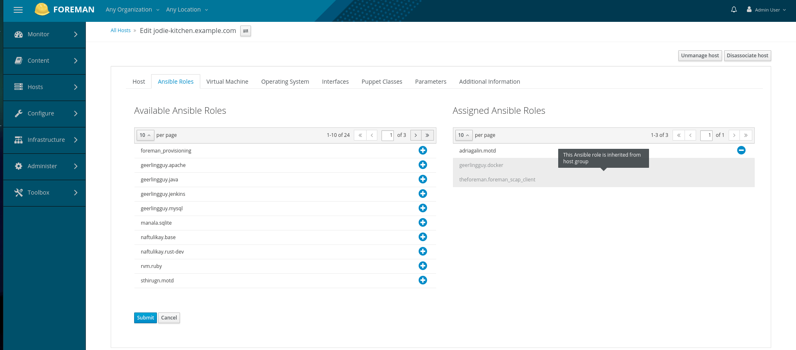Click the naftulikay.rust-dev role name
This screenshot has height=350, width=796.
(162, 252)
